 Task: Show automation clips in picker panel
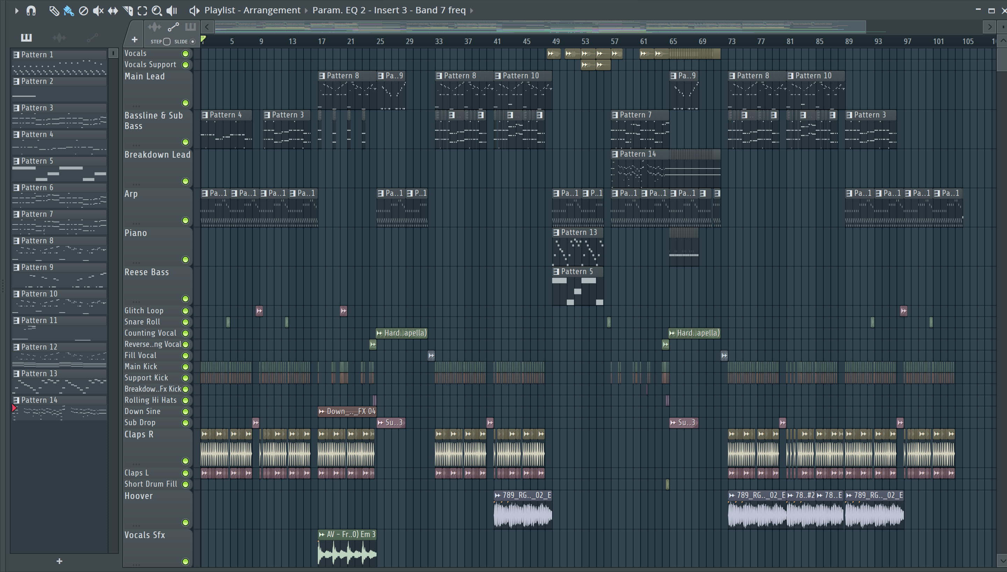[92, 37]
